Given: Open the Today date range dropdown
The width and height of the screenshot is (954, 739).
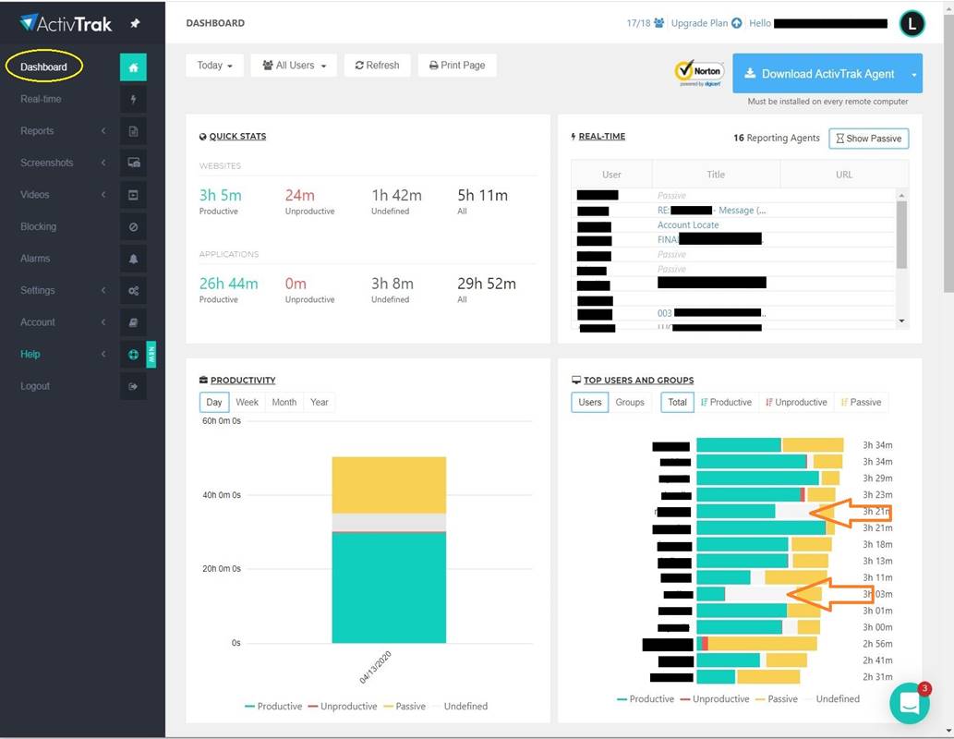Looking at the screenshot, I should [215, 66].
